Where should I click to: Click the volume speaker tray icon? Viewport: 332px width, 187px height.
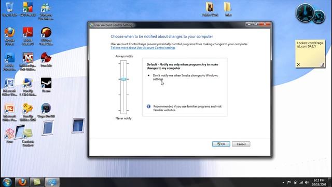tap(307, 182)
